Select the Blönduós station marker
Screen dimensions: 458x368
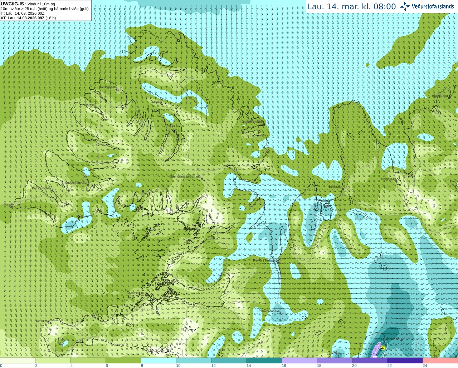[x=343, y=189]
